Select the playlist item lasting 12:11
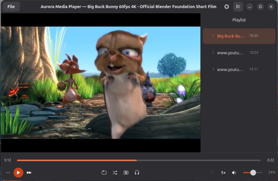Screen dimensions: 278x181 pyautogui.click(x=239, y=69)
